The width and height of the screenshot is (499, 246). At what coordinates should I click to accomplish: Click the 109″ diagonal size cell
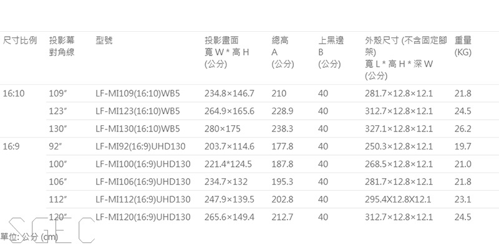58,93
